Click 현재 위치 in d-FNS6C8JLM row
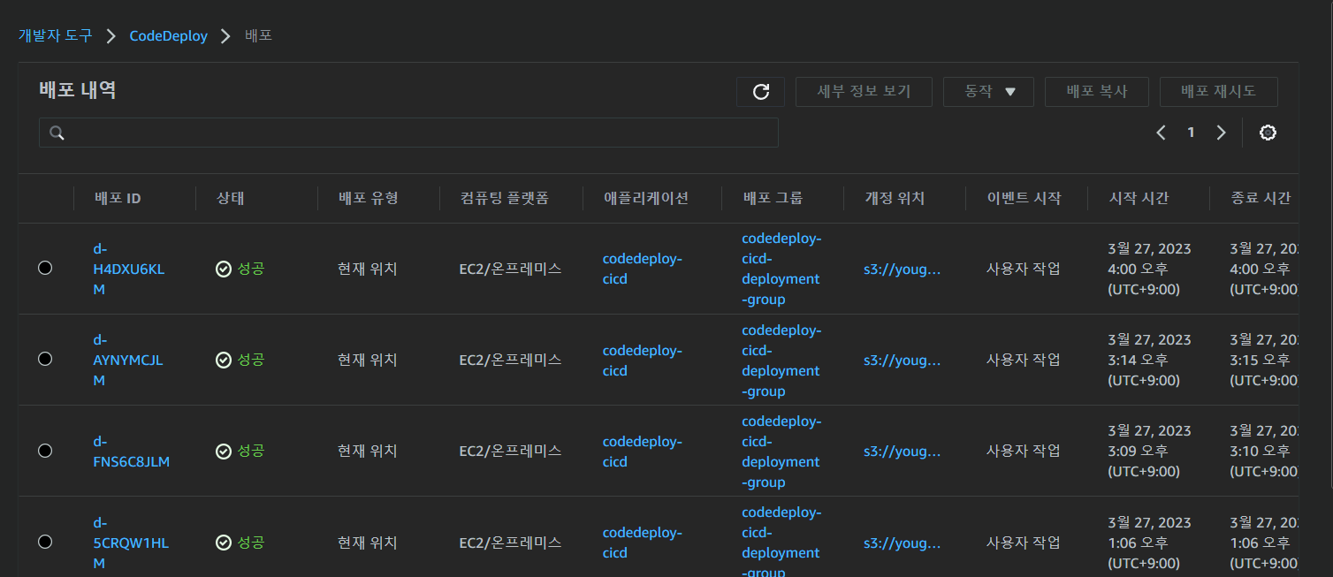The width and height of the screenshot is (1333, 577). 368,451
